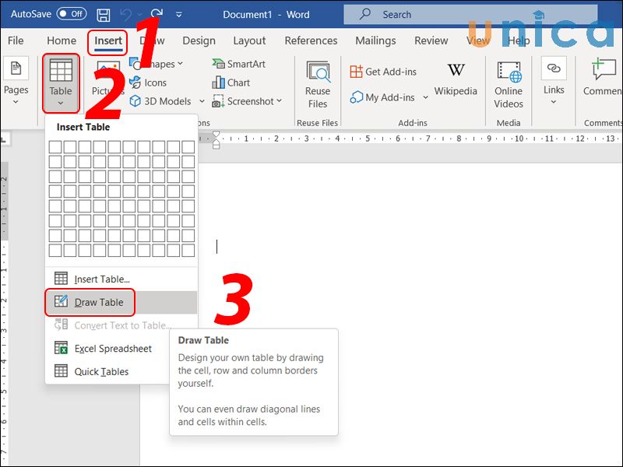Open the Design tab
The width and height of the screenshot is (623, 467).
click(x=199, y=40)
